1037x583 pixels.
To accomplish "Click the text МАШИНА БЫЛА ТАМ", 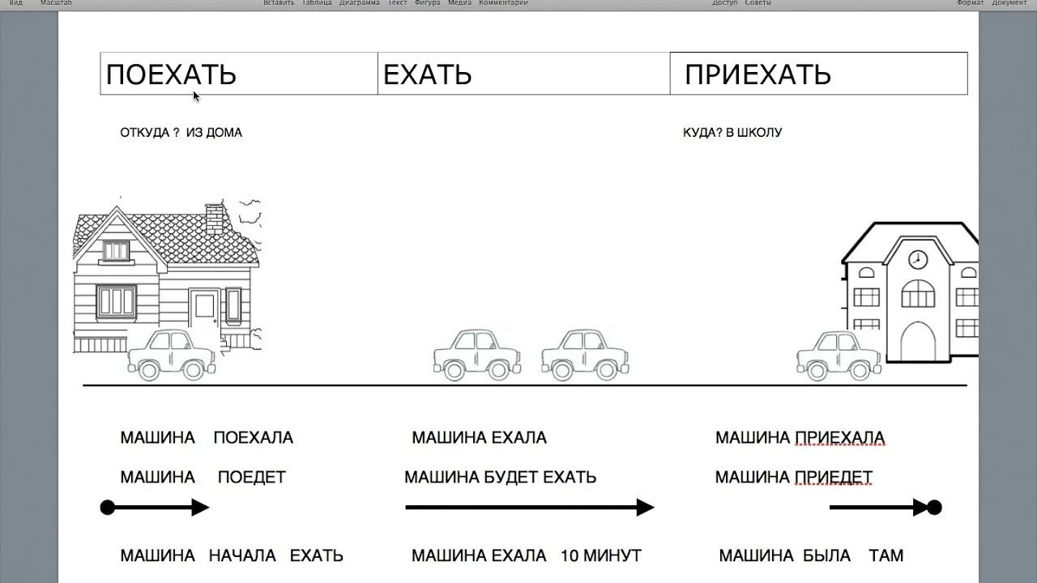I will (x=811, y=555).
